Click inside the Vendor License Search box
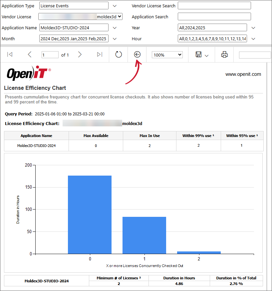 214,6
